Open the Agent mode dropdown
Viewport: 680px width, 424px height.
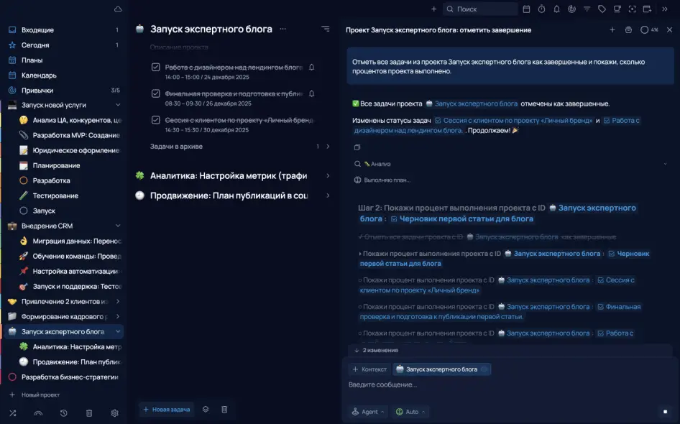[368, 412]
